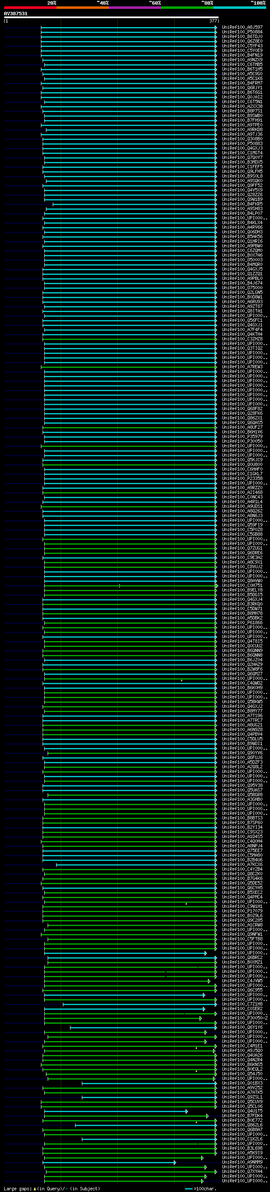The height and width of the screenshot is (1192, 270).
Task: Select hit label UniRef100_A3GHB0
Action: pos(242,800)
